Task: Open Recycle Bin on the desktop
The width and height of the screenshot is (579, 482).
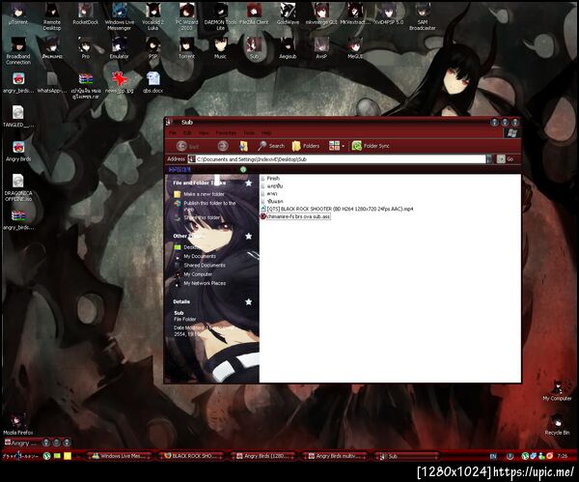Action: click(x=557, y=425)
